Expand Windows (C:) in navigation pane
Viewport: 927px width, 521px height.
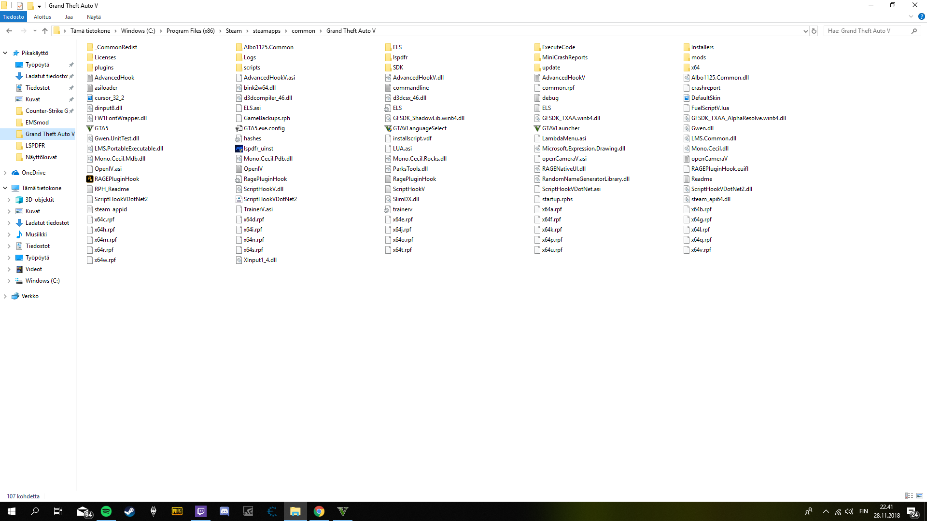point(9,281)
